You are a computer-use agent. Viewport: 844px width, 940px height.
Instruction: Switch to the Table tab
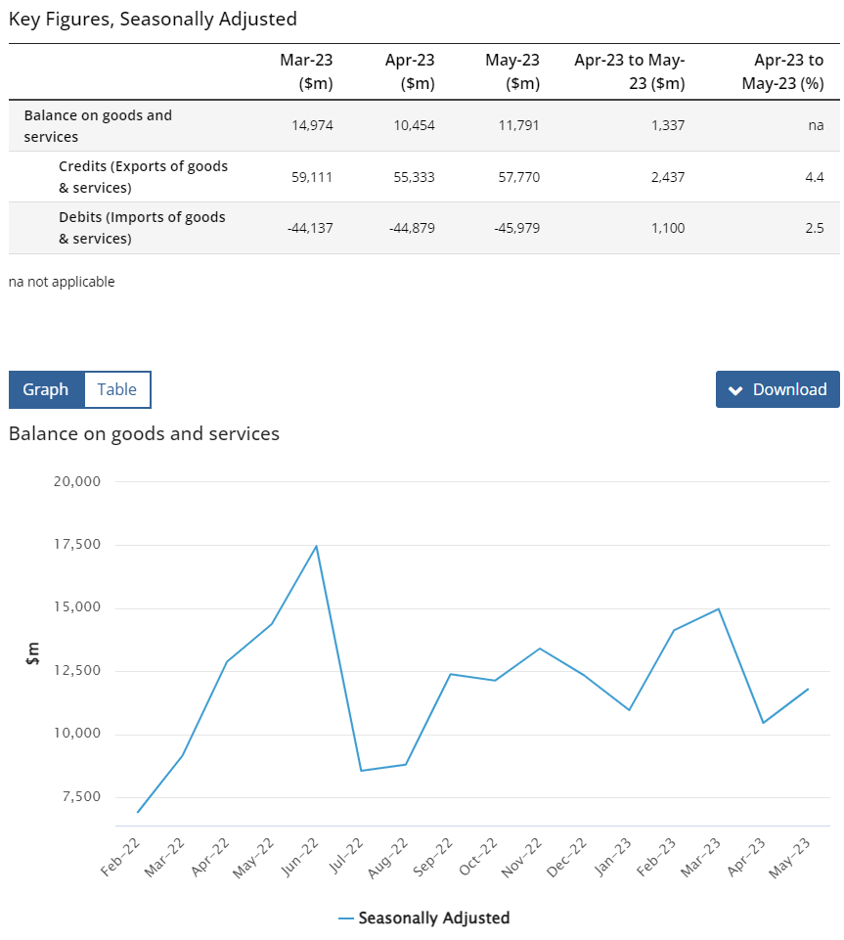pos(117,389)
